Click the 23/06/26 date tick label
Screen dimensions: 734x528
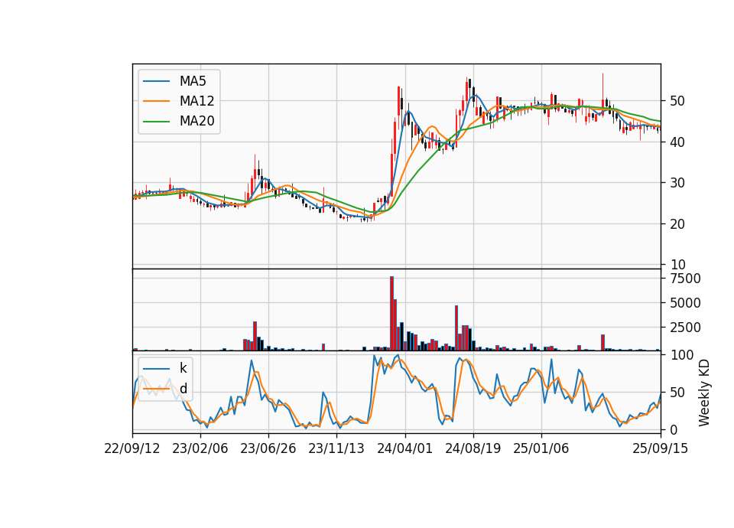(x=268, y=448)
